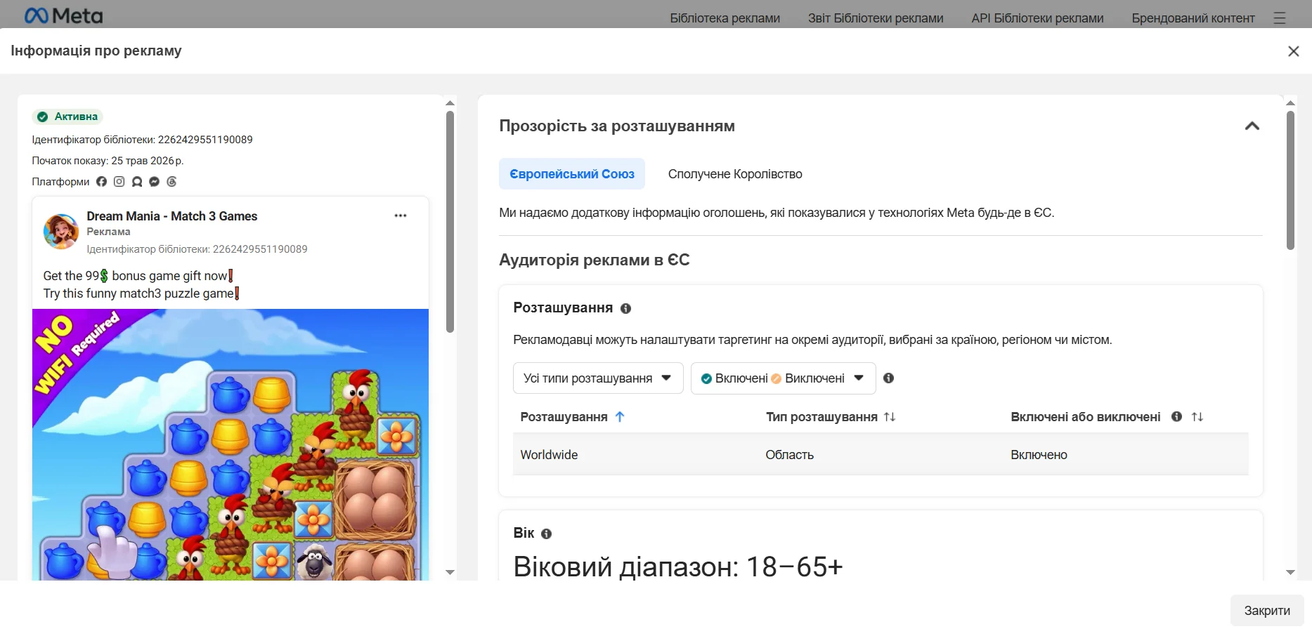Image resolution: width=1312 pixels, height=629 pixels.
Task: Switch to the Сполучене Королівство tab
Action: click(735, 174)
